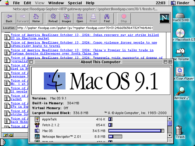This screenshot has width=195, height=146.
Task: Click the 22:03 clock in the menu bar
Action: (x=161, y=3)
